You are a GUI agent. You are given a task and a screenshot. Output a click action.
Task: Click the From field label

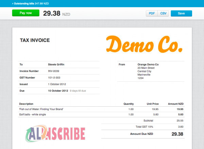point(122,65)
